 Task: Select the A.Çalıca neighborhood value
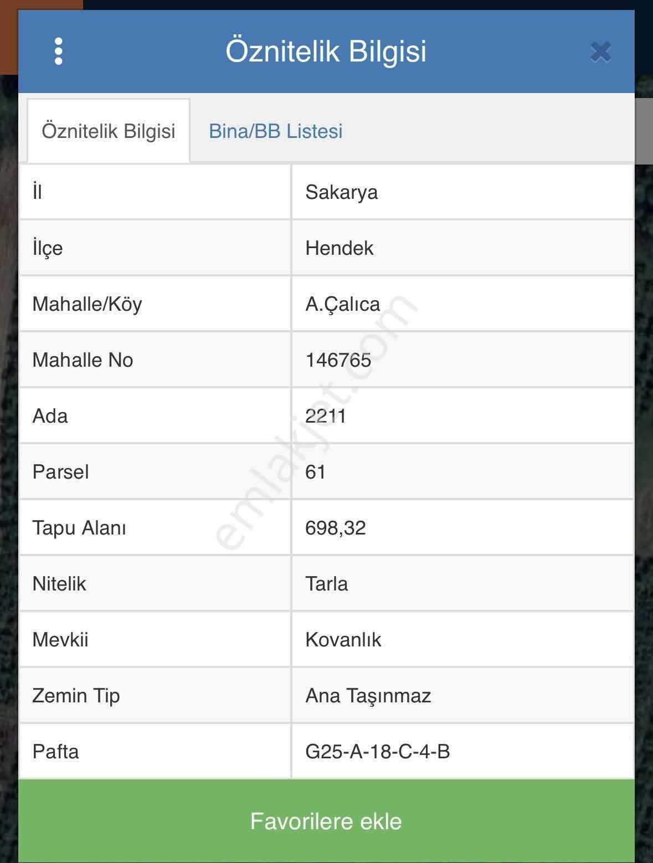342,304
